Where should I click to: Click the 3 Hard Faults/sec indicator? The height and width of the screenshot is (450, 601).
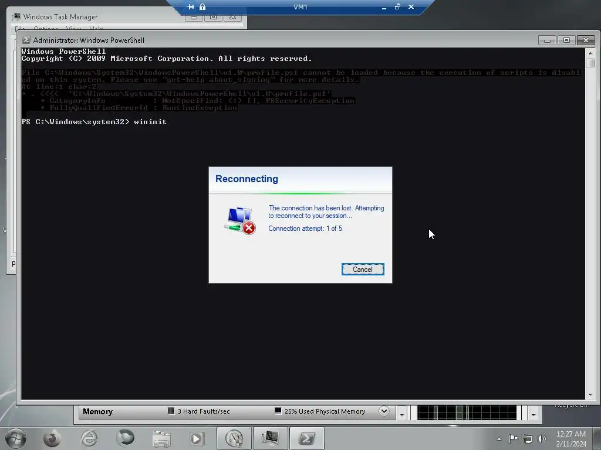coord(199,411)
